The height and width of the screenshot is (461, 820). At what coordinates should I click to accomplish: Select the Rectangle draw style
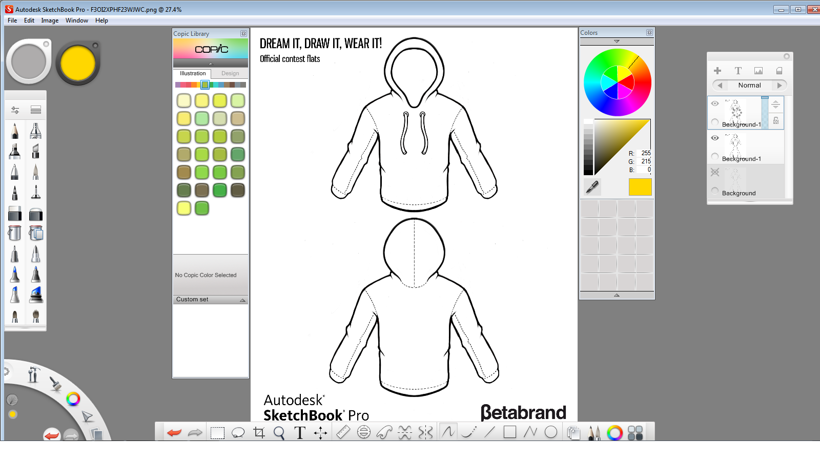point(510,432)
